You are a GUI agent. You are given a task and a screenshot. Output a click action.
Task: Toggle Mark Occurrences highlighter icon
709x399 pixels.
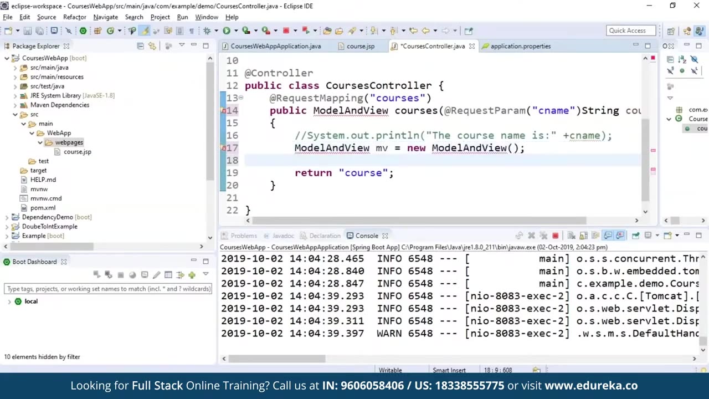tap(144, 30)
